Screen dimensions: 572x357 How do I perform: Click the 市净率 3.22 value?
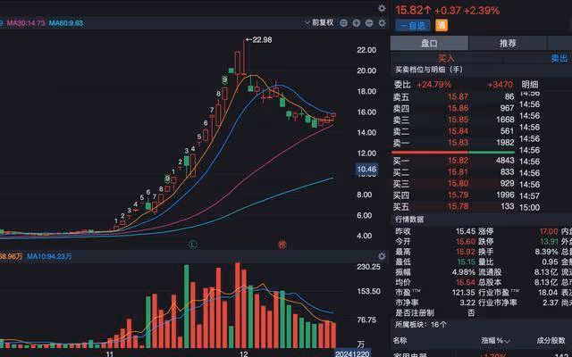(x=467, y=303)
